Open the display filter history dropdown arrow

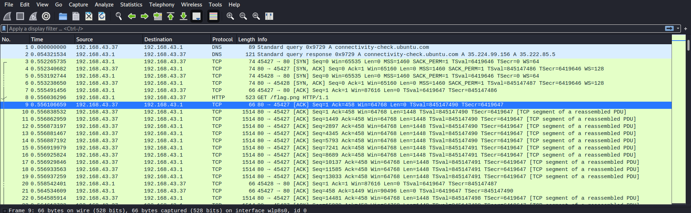tap(678, 28)
